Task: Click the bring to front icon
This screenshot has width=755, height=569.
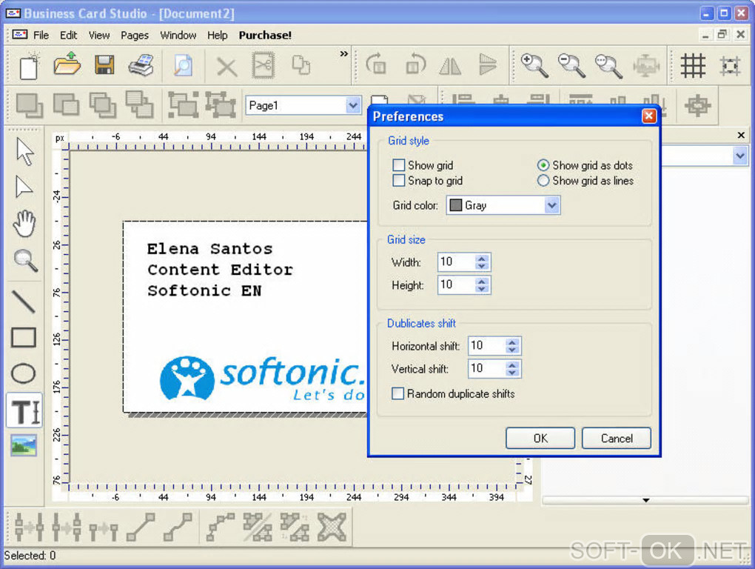Action: [30, 105]
